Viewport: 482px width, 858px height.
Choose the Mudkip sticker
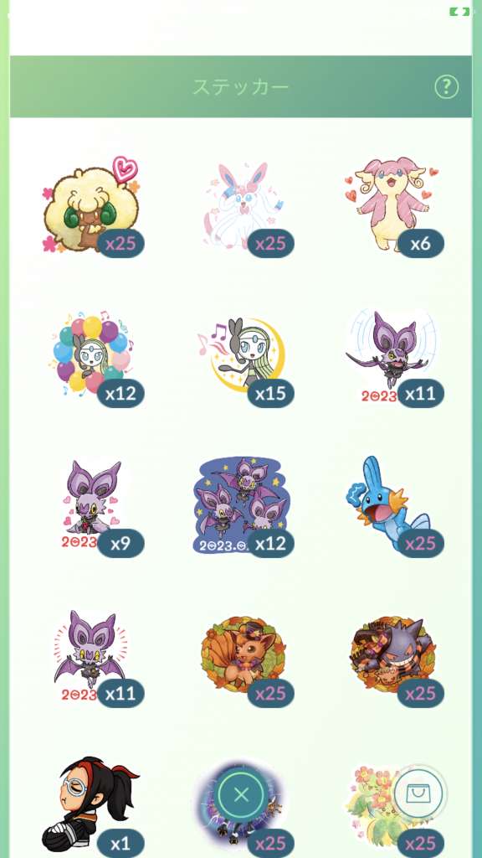392,504
